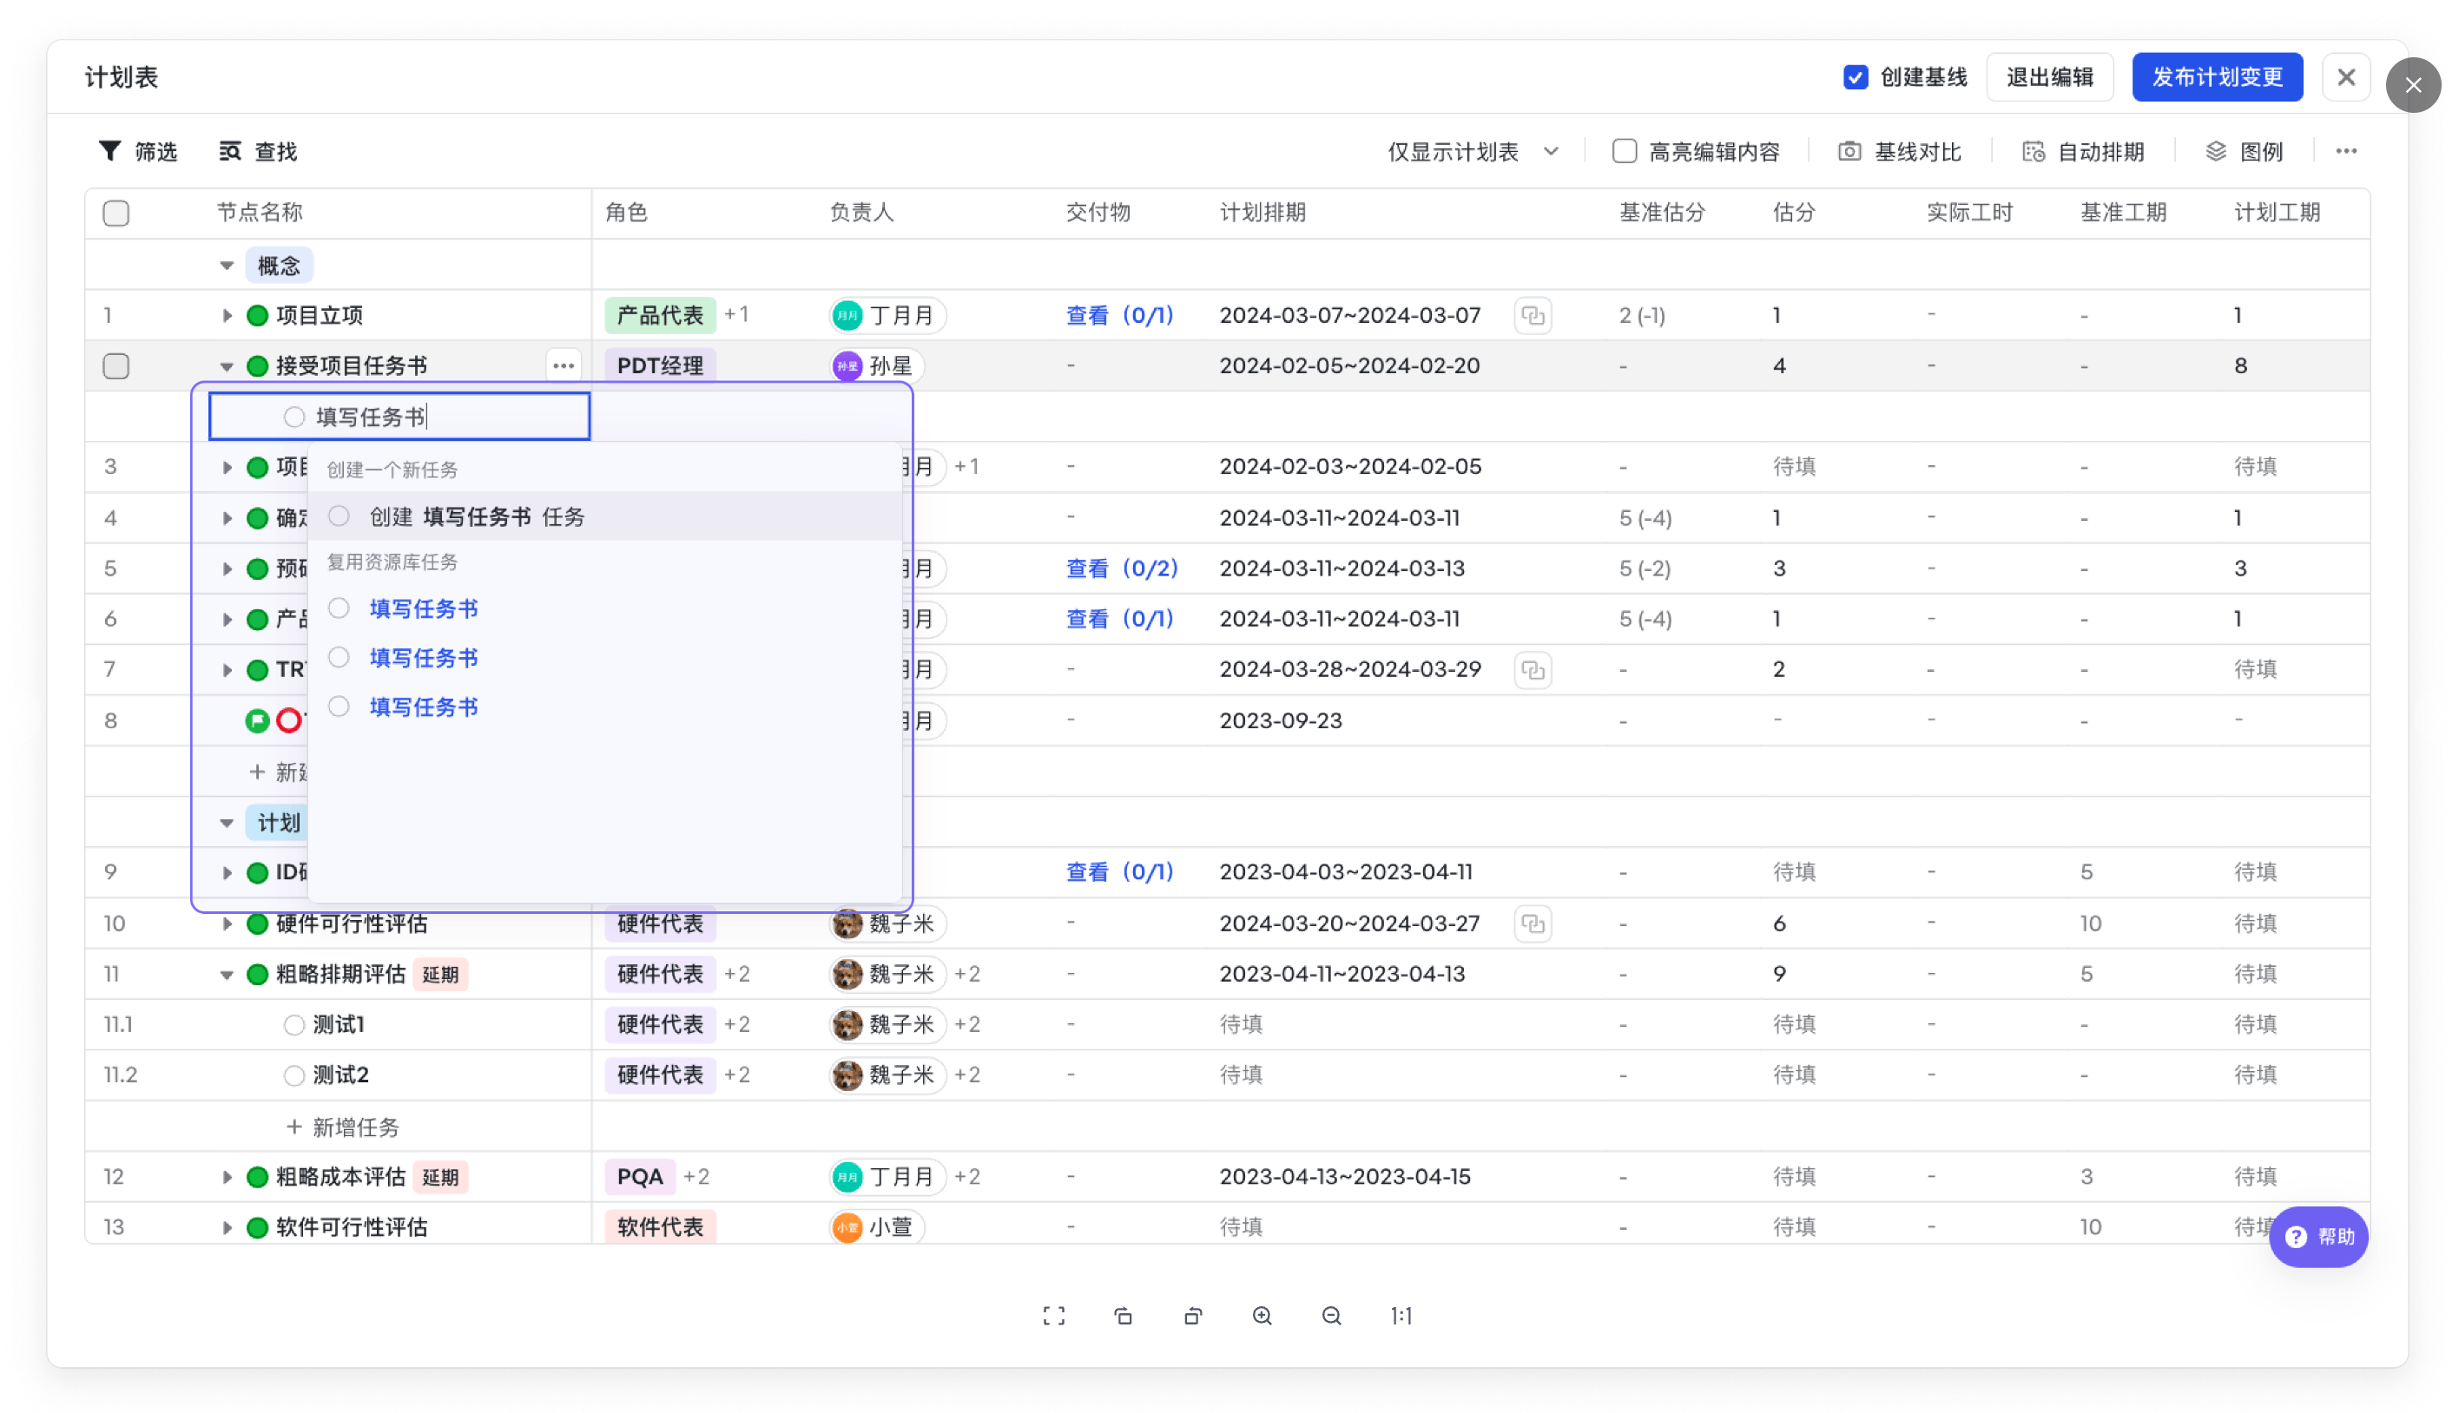Click the PQA role tag
The image size is (2459, 1413).
tap(640, 1177)
